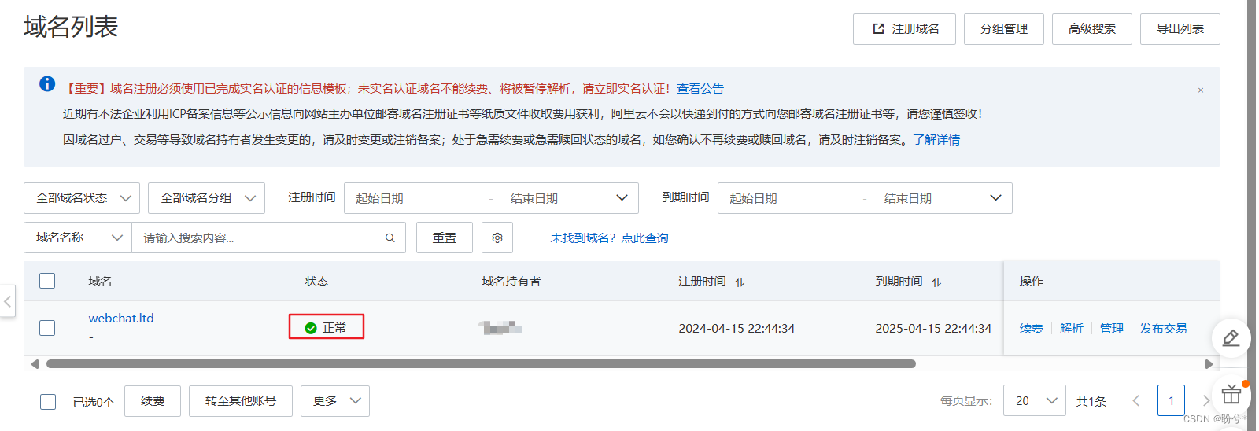Viewport: 1259px width, 431px height.
Task: Open column settings gear icon
Action: 497,238
